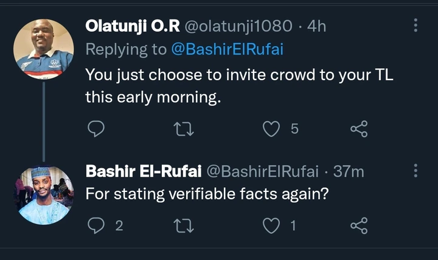
Task: Click the 37m timestamp on Bashir's reply
Action: [349, 172]
